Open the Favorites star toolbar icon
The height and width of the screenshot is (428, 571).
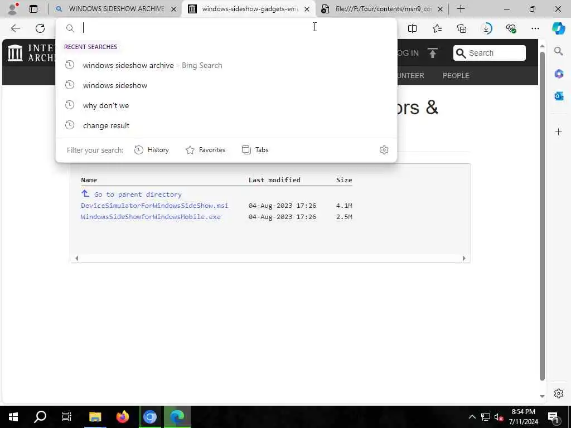[437, 28]
